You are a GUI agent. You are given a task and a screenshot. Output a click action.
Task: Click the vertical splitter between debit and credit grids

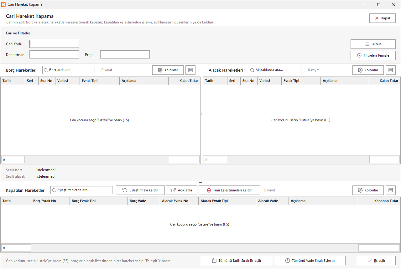[x=202, y=114]
